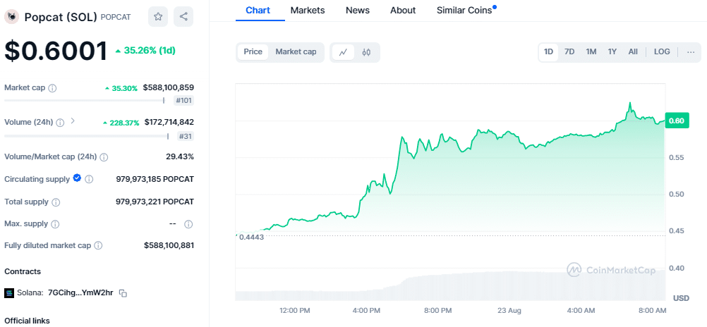Click circulating supply verified badge
Viewport: 707px width, 327px height.
[x=77, y=178]
